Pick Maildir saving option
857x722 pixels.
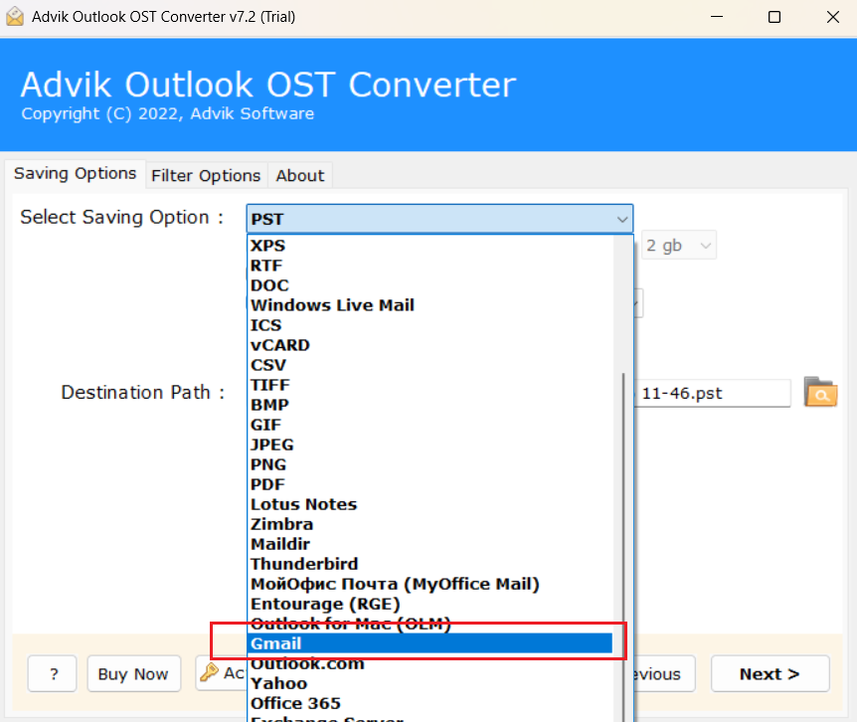(430, 544)
